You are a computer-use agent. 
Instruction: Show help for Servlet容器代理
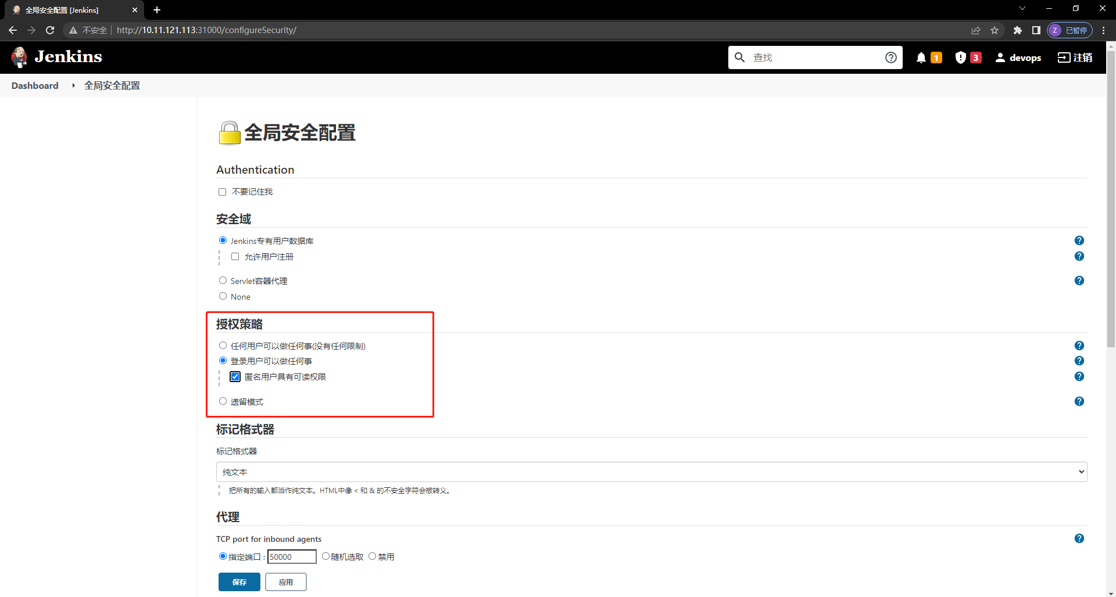click(x=1079, y=280)
